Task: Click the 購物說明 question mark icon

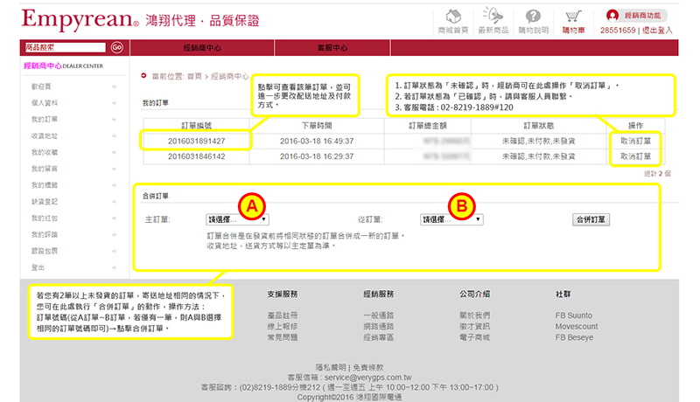Action: (534, 17)
